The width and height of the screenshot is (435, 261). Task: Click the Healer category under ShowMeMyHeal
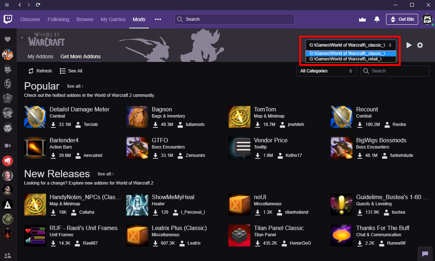point(158,204)
